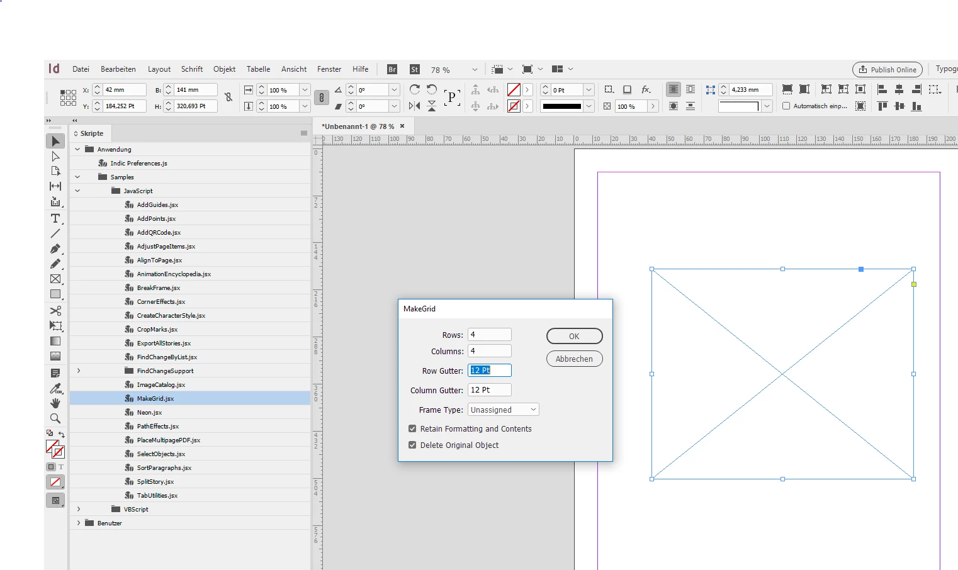Select the Line tool
The image size is (958, 570).
[x=55, y=233]
